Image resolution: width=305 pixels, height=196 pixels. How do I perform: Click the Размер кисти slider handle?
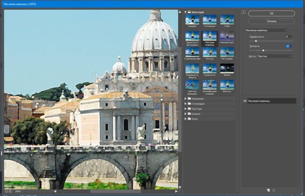click(x=256, y=41)
